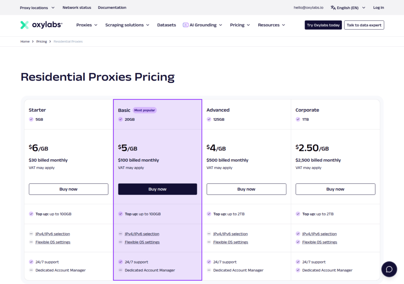
Task: Click the AI badge icon beside AI Grounding
Action: point(185,25)
